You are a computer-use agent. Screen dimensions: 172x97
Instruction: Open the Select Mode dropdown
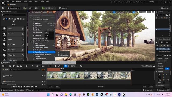[x=13, y=8]
